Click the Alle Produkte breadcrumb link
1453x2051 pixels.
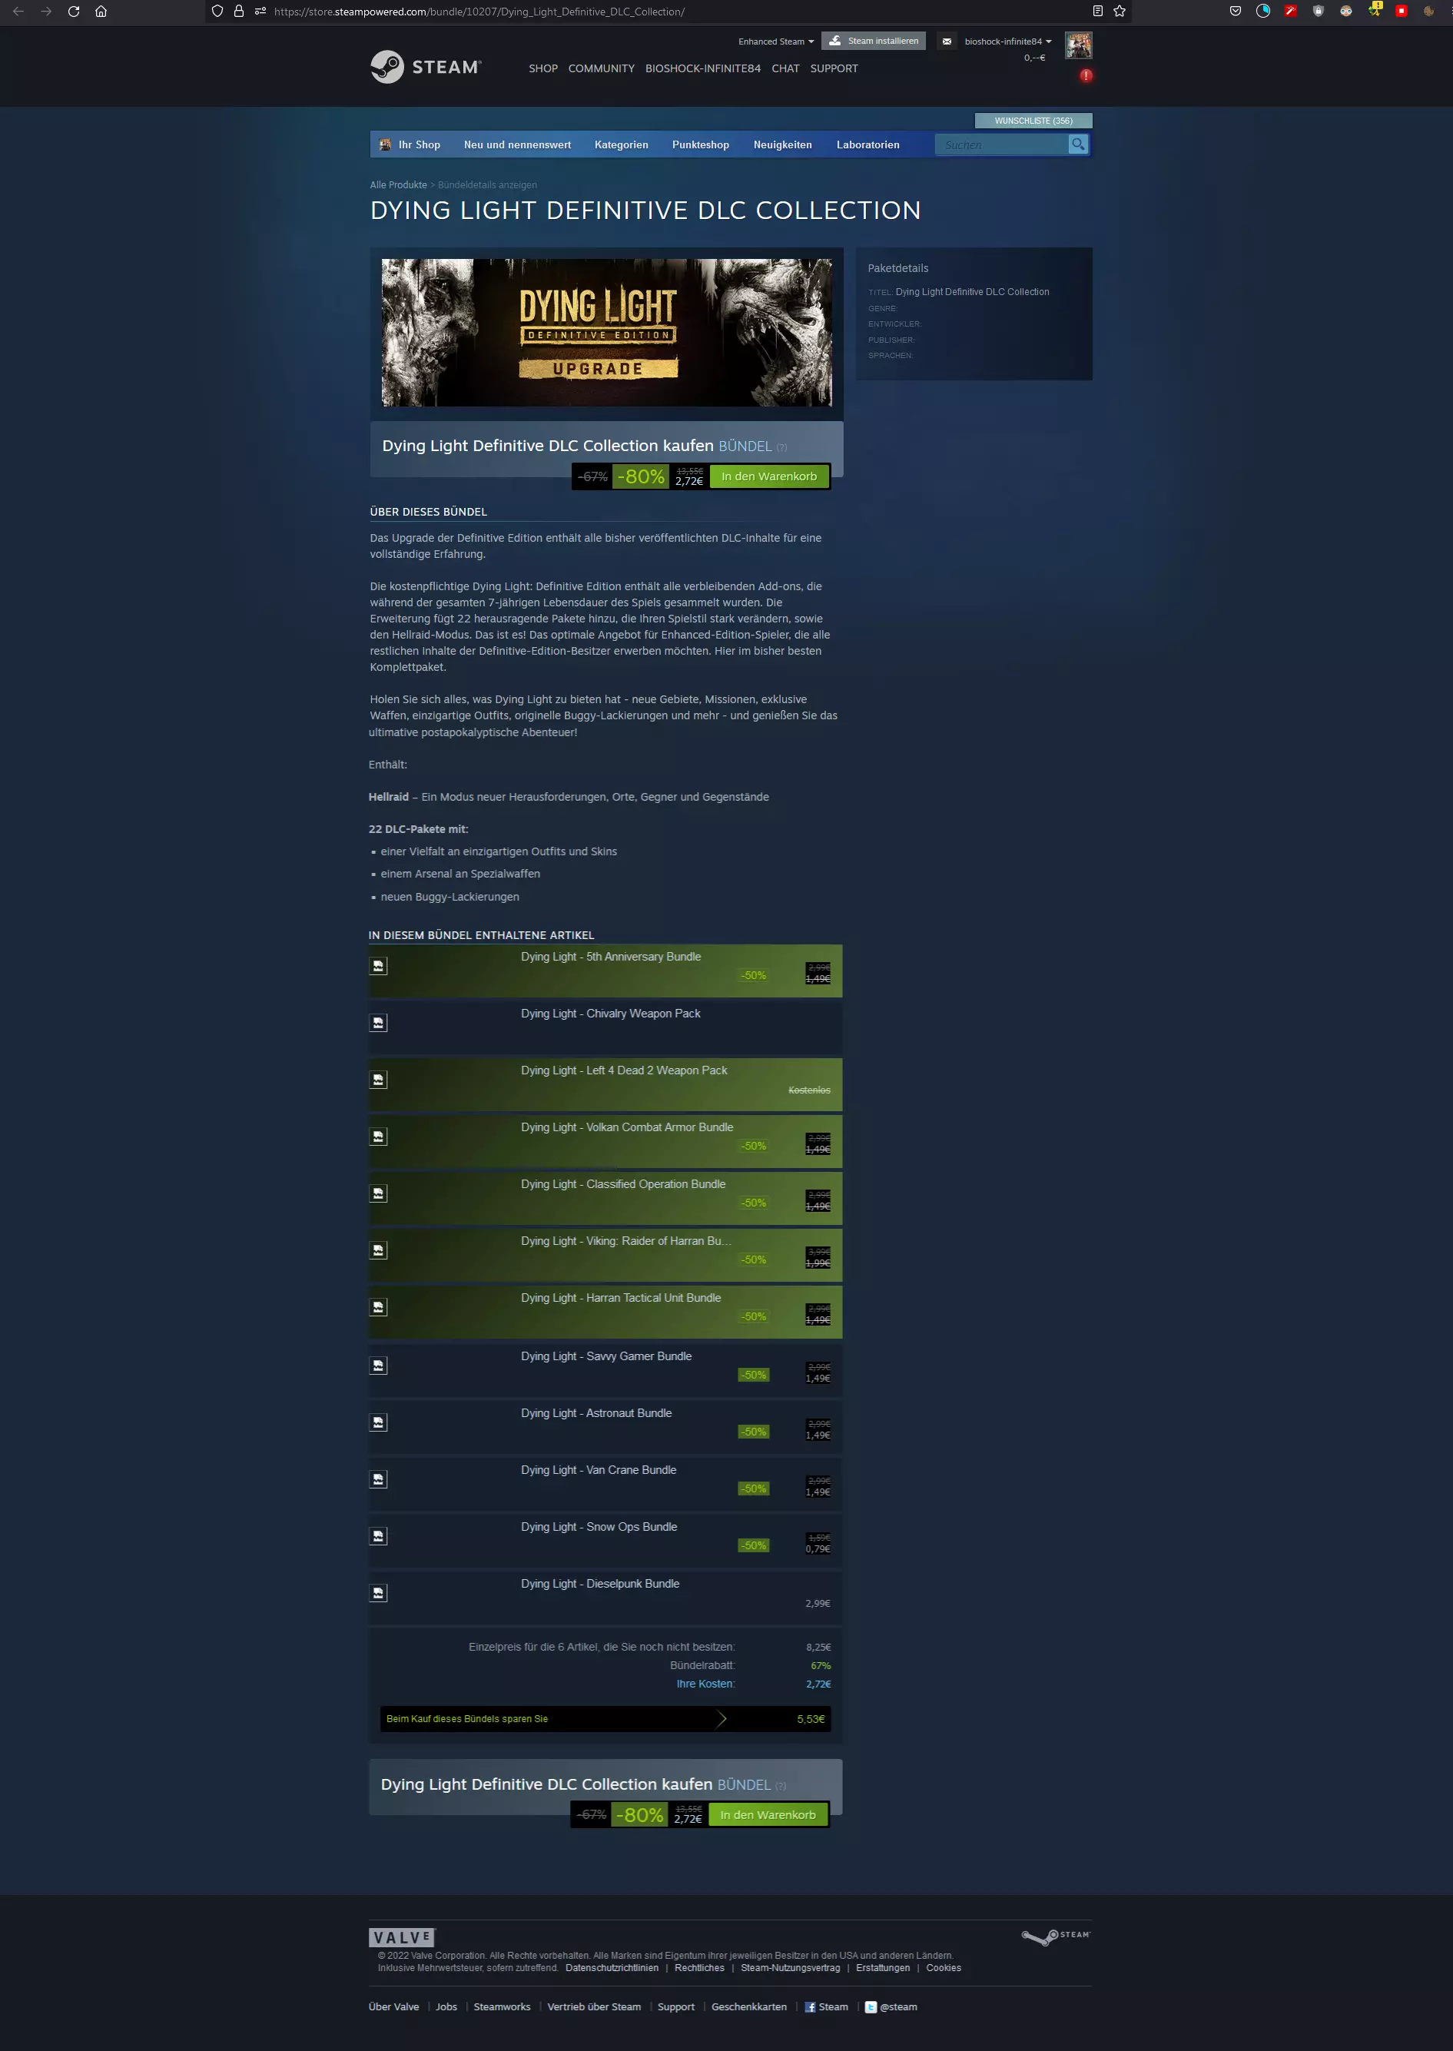point(398,185)
